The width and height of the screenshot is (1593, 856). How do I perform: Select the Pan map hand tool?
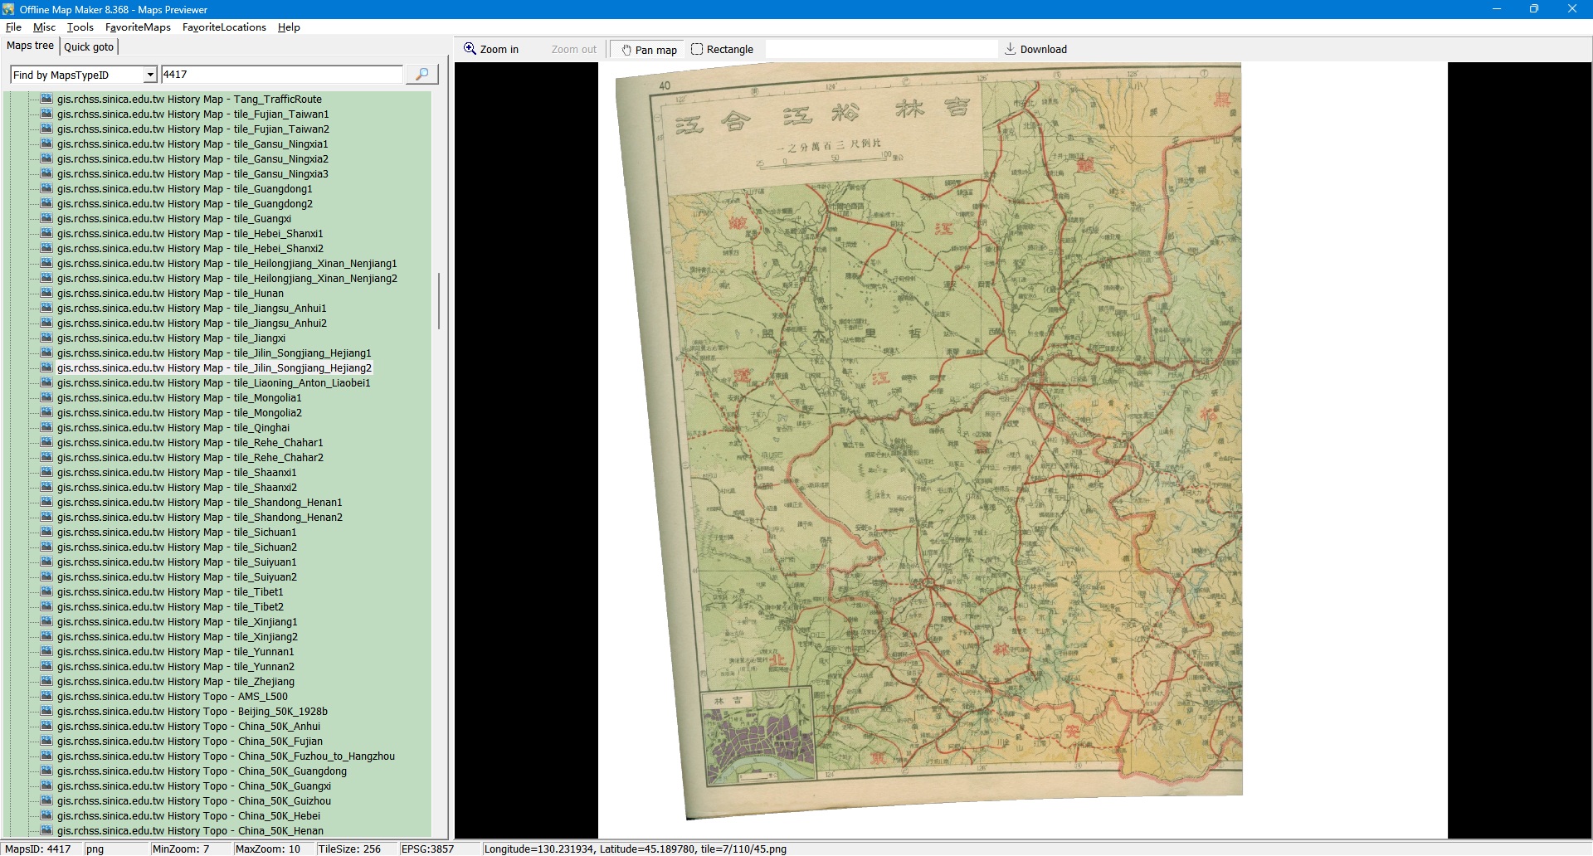[649, 50]
